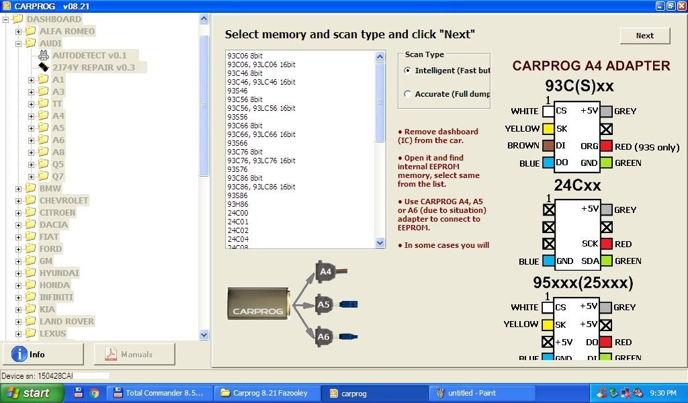This screenshot has height=403, width=688.
Task: Expand the FORD tree node
Action: tap(18, 249)
